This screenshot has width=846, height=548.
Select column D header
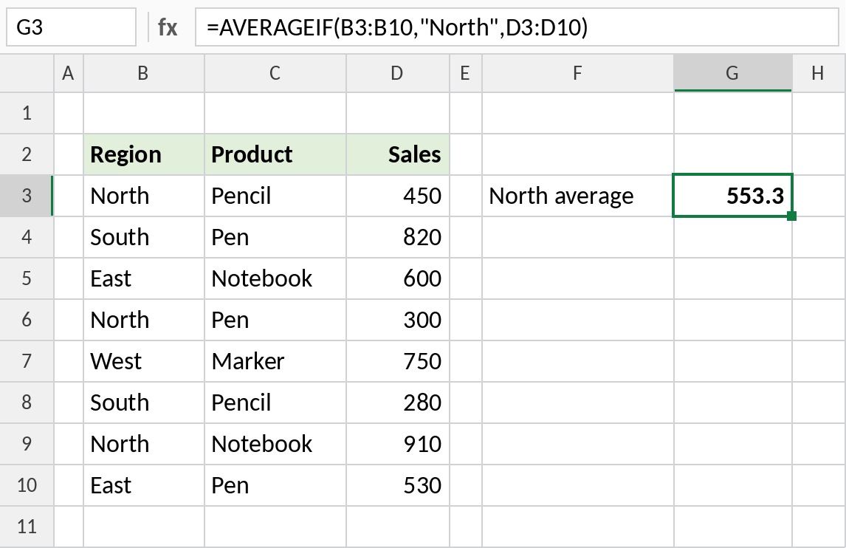coord(398,73)
